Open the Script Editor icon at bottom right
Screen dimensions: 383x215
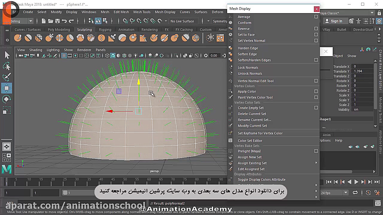click(378, 203)
